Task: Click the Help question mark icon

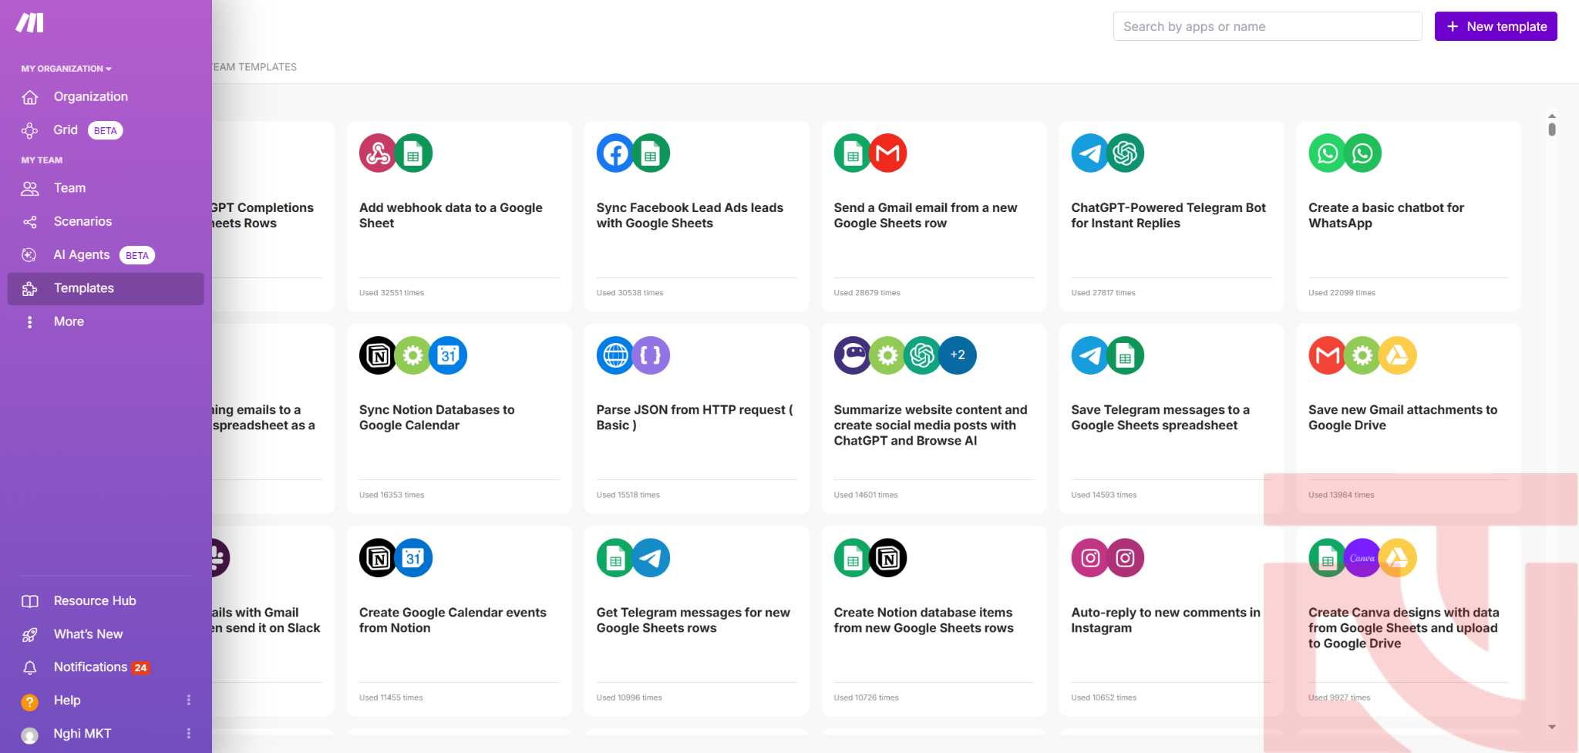Action: pos(29,701)
